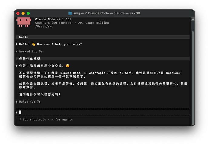This screenshot has width=209, height=145.
Task: Click the waving hand emoji in the reply
Action: click(x=34, y=44)
